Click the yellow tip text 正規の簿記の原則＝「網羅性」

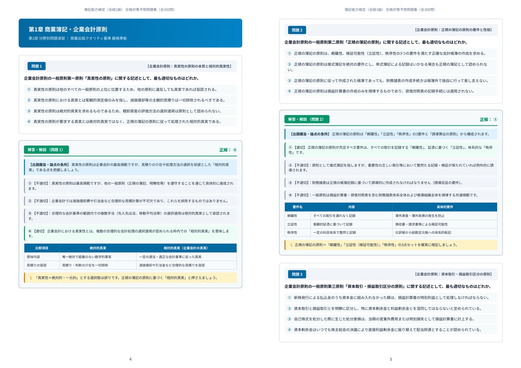[x=376, y=245]
